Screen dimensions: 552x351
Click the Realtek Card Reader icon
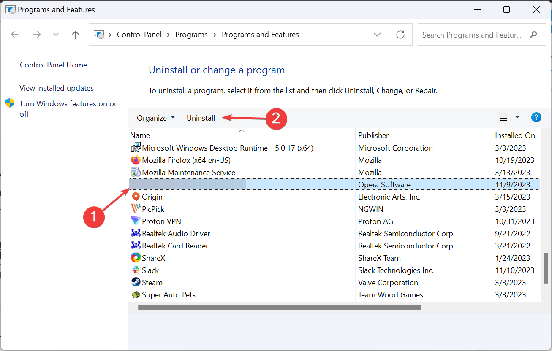coord(136,246)
